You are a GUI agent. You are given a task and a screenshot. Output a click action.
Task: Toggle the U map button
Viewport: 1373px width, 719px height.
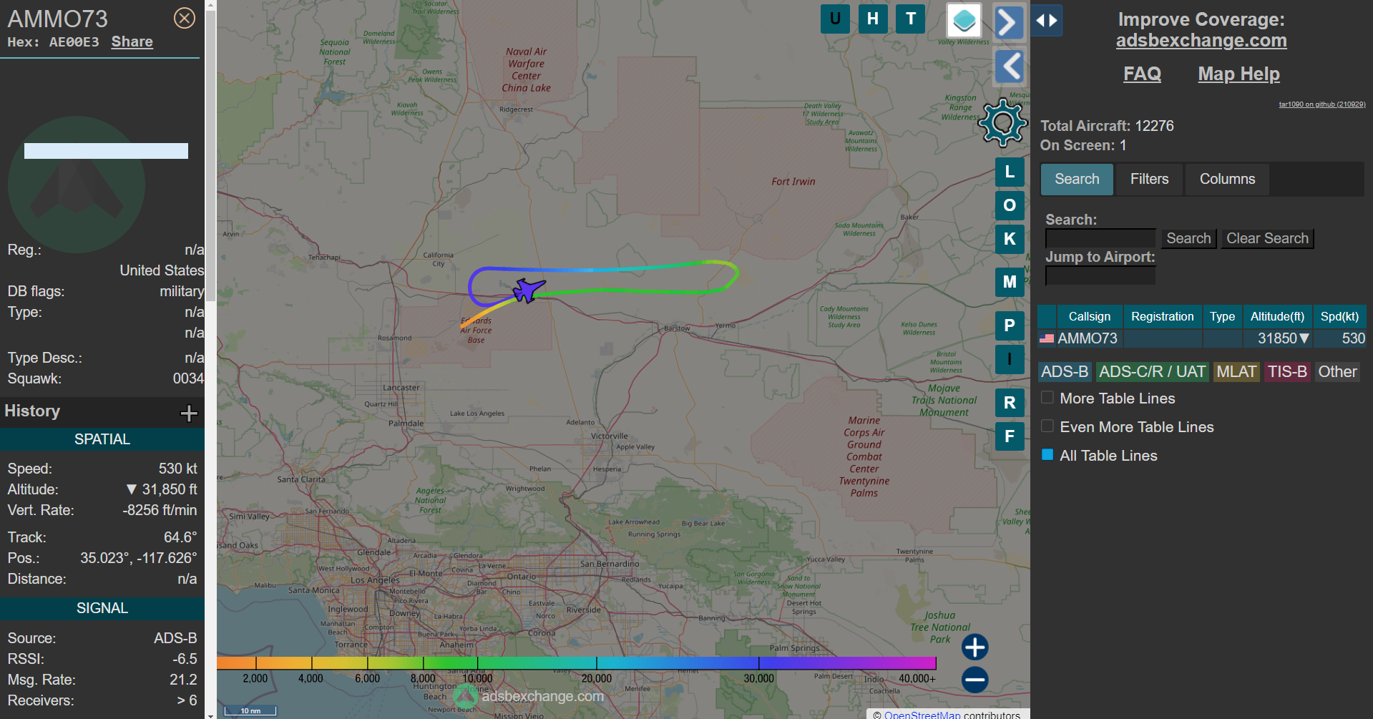pyautogui.click(x=835, y=19)
